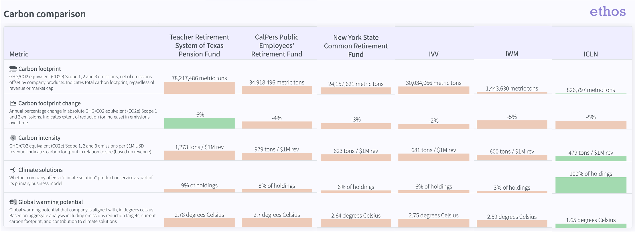The width and height of the screenshot is (635, 232).
Task: Select the IVV column header
Action: (x=434, y=54)
